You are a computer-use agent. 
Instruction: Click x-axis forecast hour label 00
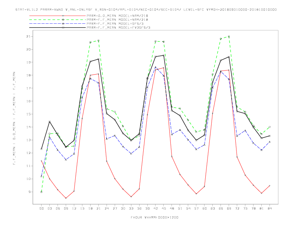(x=42, y=208)
